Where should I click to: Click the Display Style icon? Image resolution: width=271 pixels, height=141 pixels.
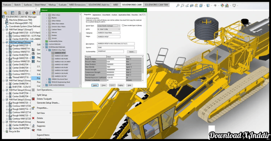tap(208, 6)
